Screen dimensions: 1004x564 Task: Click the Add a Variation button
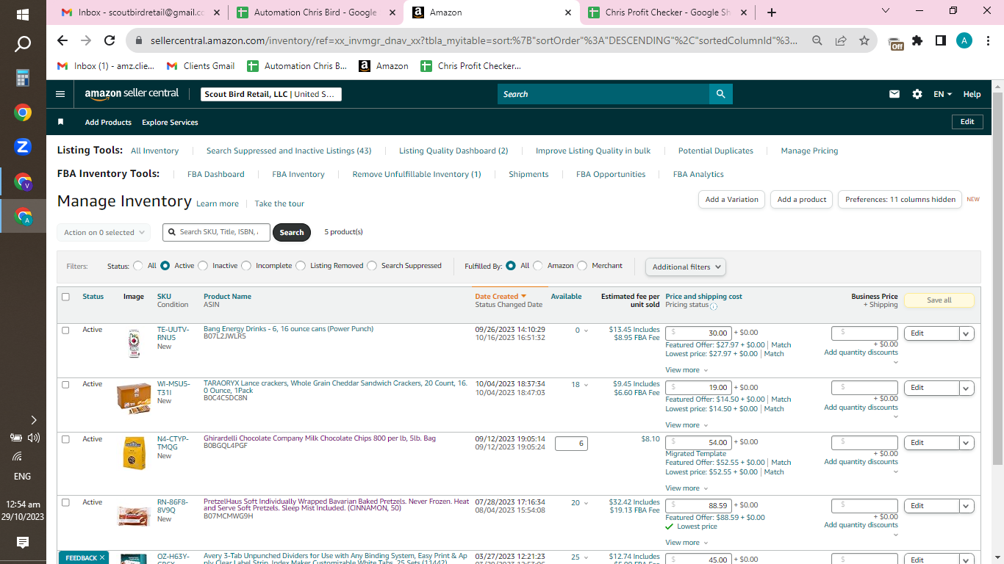[731, 199]
